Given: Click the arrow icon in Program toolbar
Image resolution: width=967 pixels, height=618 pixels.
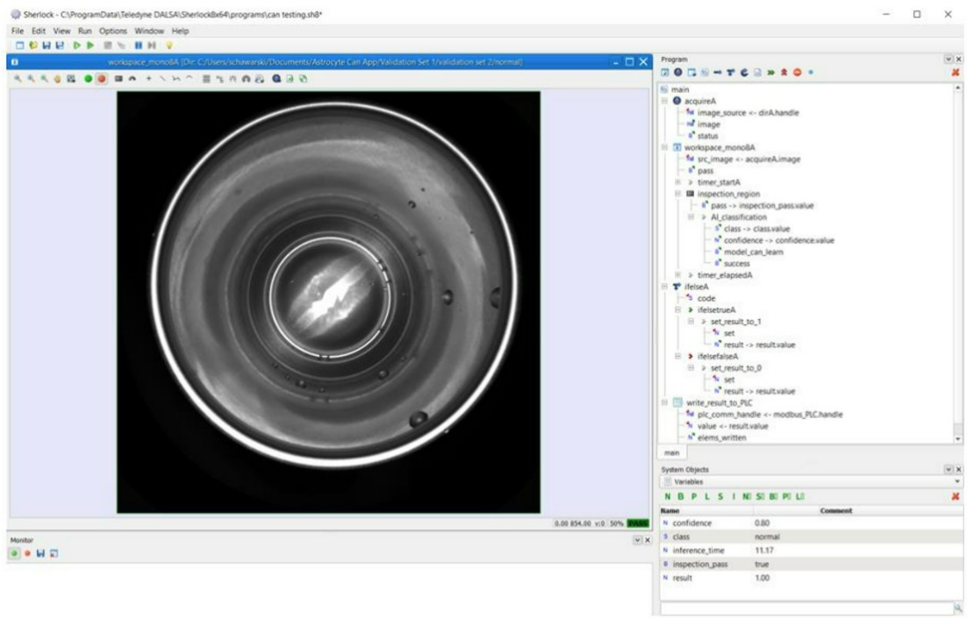Looking at the screenshot, I should (x=717, y=73).
